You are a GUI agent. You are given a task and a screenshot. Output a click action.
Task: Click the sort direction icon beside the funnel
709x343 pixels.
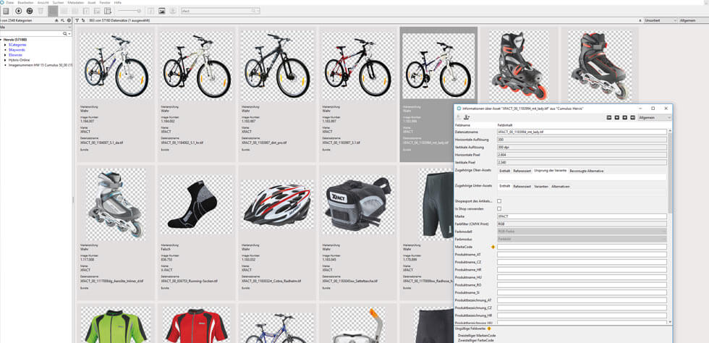click(83, 20)
